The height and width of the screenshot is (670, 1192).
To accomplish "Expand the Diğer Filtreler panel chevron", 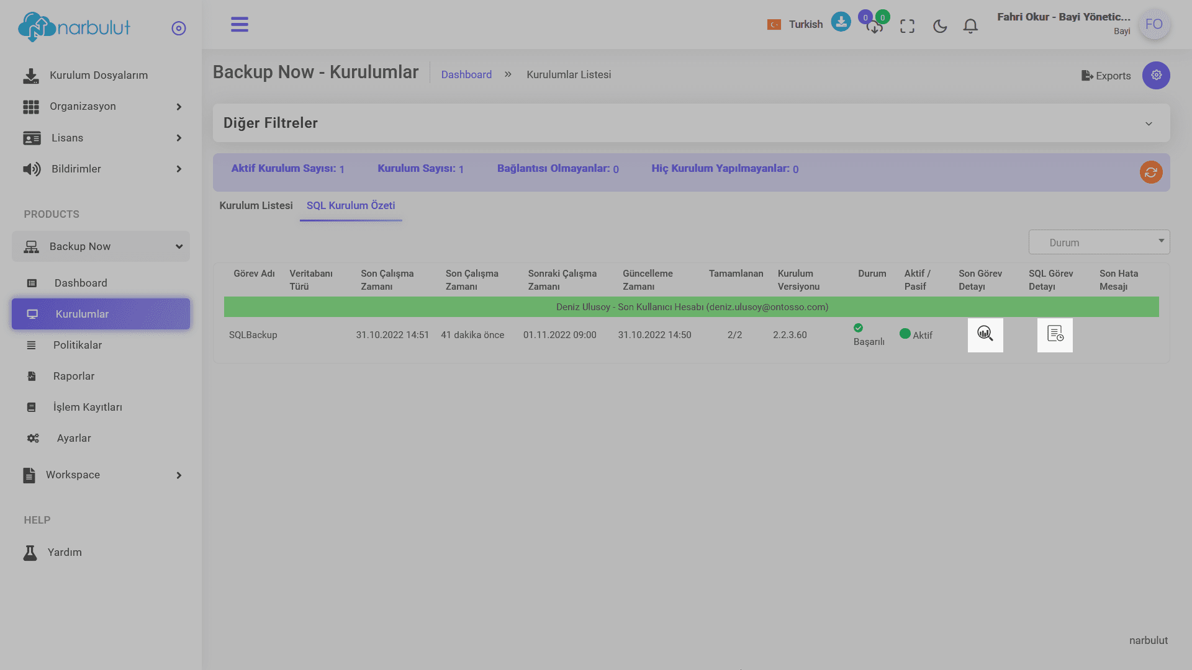I will pyautogui.click(x=1149, y=123).
